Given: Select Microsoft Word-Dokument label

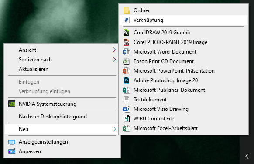Looking at the screenshot, I should point(165,52).
